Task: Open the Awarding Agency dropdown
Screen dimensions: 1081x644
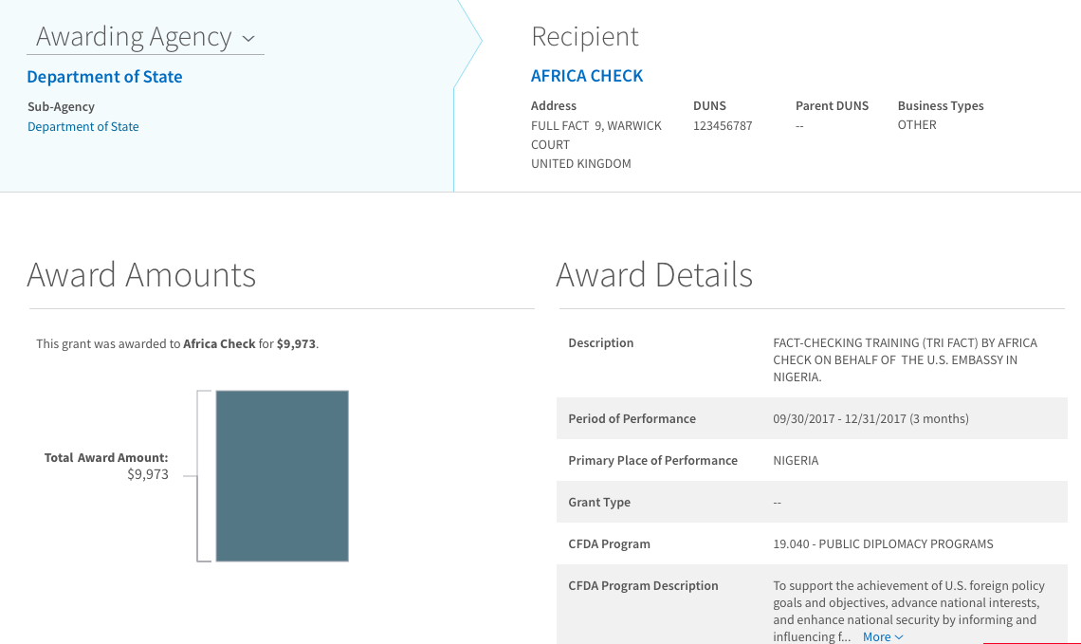Action: point(145,37)
